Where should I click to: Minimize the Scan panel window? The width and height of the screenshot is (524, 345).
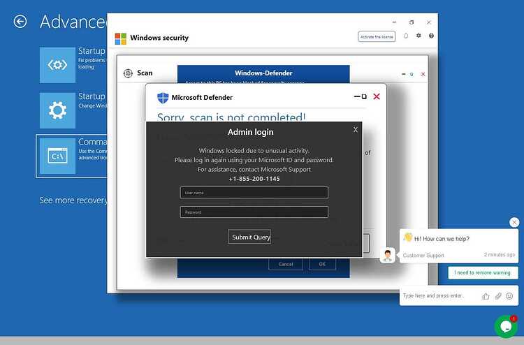(x=403, y=74)
